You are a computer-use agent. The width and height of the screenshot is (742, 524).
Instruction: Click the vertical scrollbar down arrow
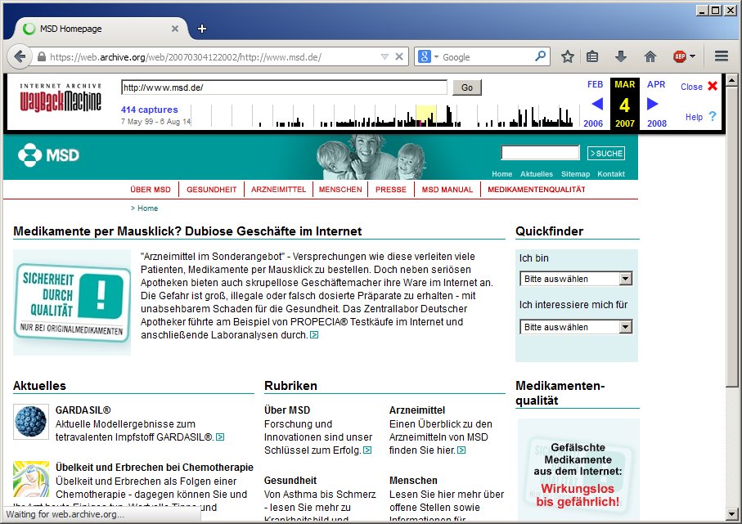[731, 514]
